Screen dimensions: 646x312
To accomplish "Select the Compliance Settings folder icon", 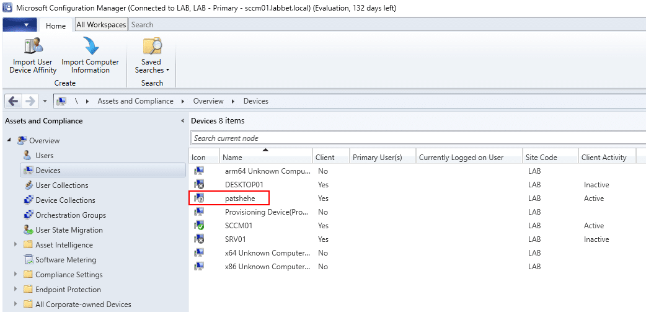I will 28,275.
